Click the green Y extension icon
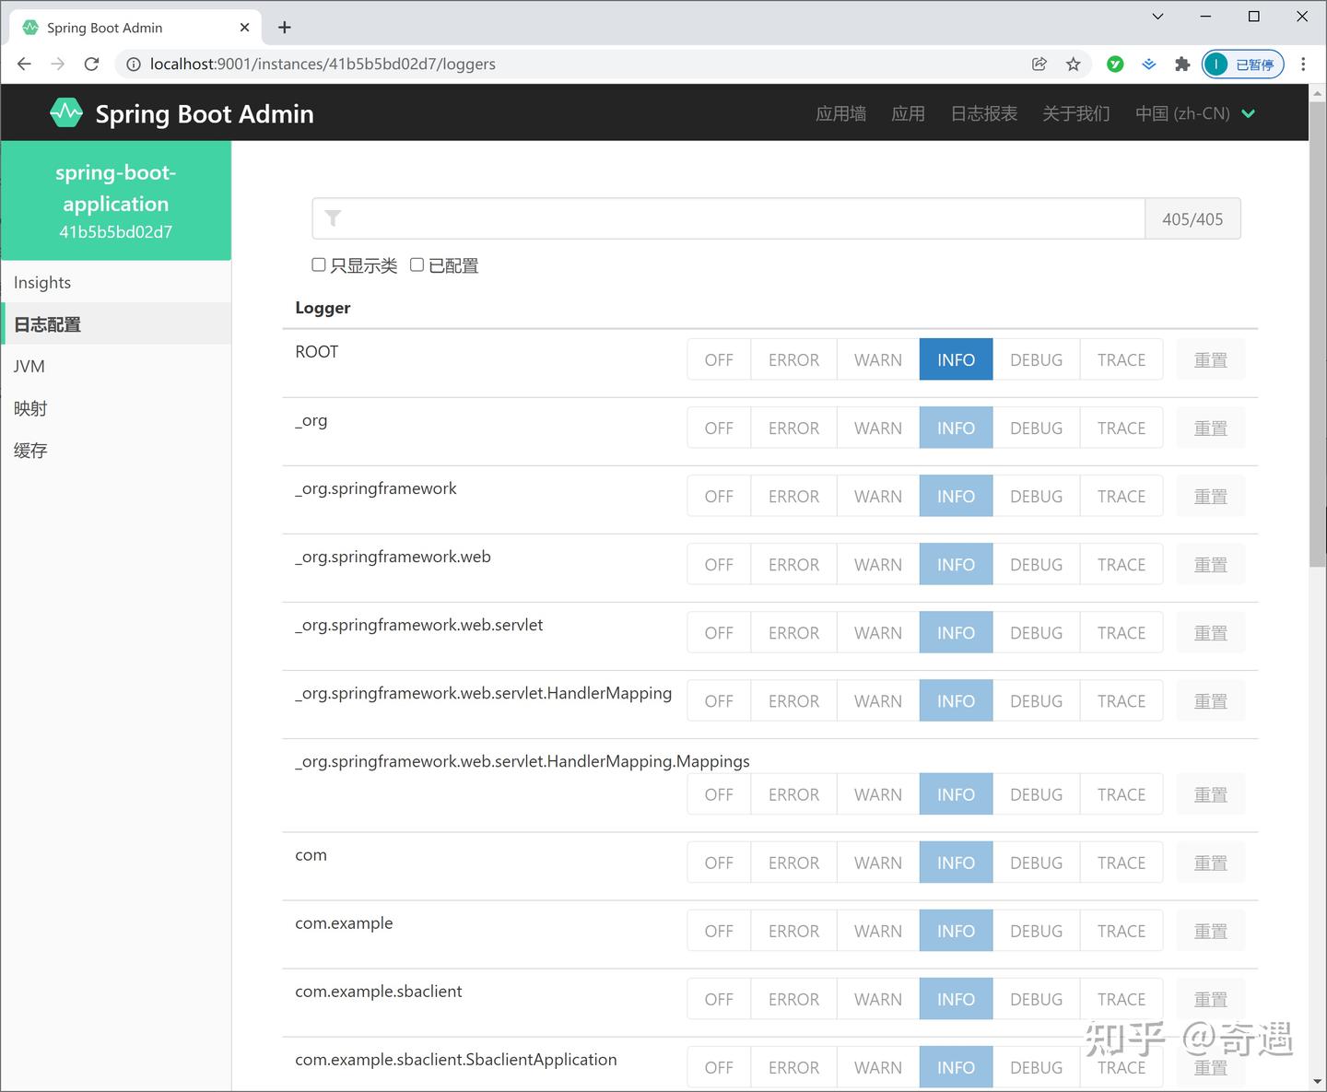The image size is (1327, 1092). [x=1115, y=64]
